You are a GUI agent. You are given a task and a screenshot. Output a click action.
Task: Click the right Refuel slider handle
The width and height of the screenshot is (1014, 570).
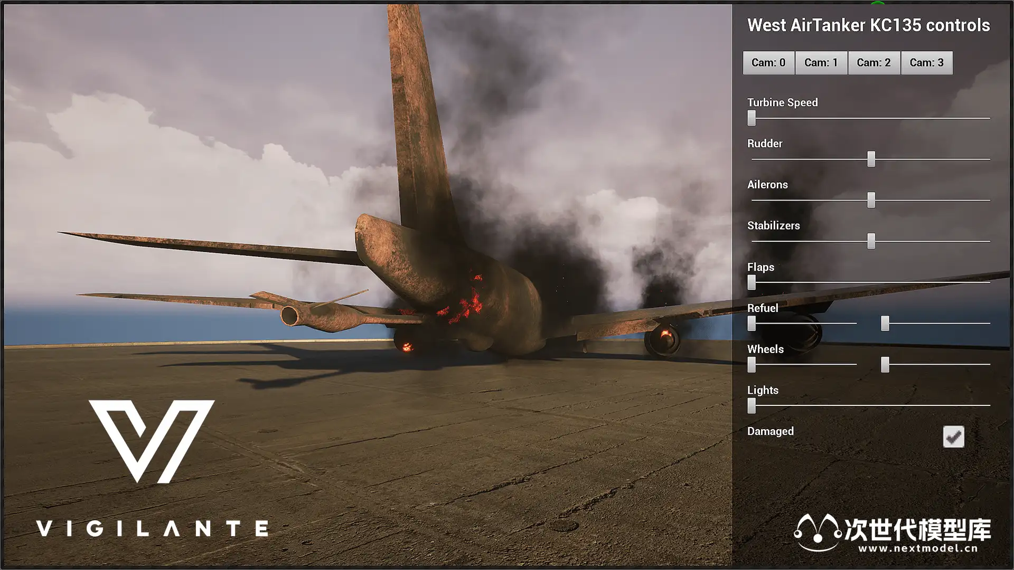click(x=885, y=323)
